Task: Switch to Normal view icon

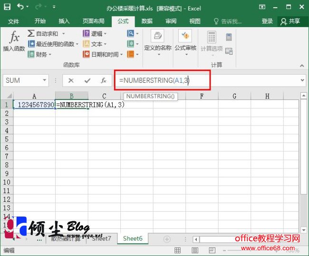Action: [x=178, y=250]
